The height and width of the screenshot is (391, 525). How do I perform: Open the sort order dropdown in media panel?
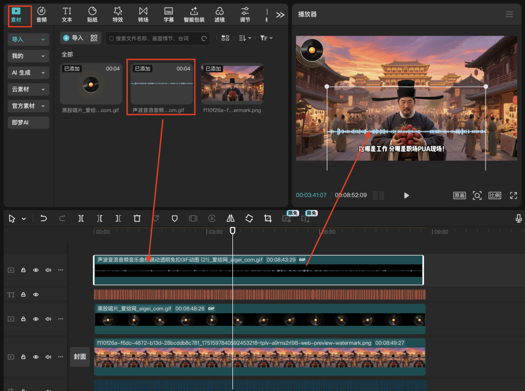[245, 38]
